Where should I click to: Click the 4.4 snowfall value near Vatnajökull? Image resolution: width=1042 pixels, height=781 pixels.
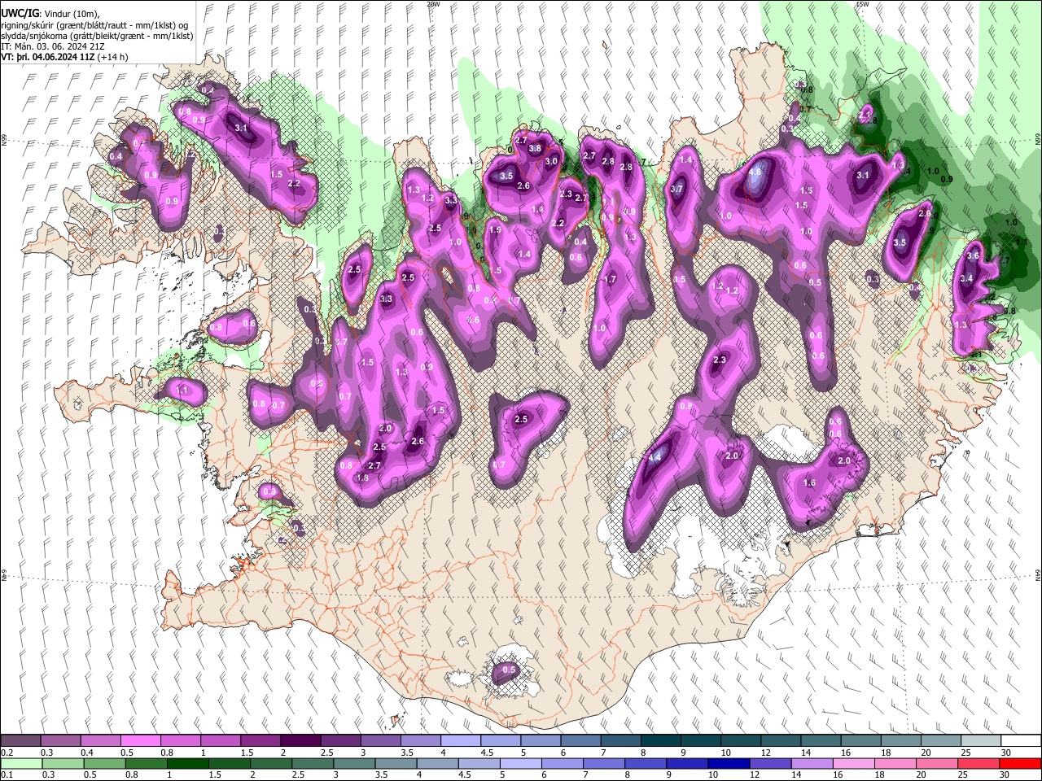coord(655,458)
